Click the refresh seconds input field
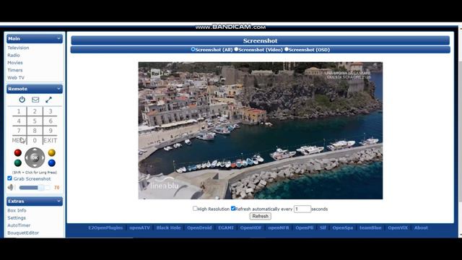Viewport: 462px width, 260px height. 302,209
